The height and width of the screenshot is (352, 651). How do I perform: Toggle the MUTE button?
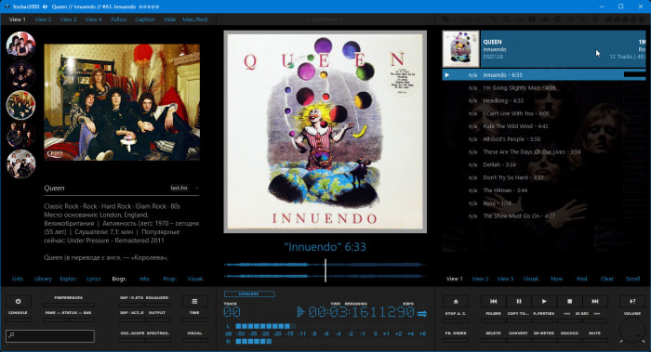click(594, 332)
